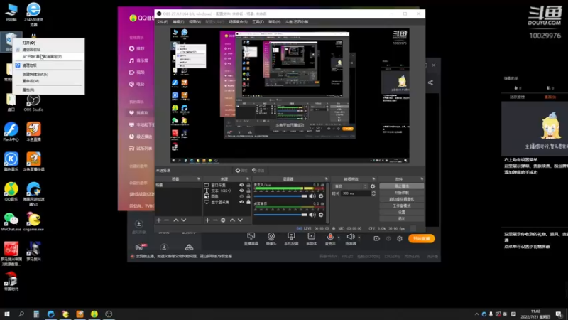Select 重命名(M) in the context menu

tap(31, 81)
